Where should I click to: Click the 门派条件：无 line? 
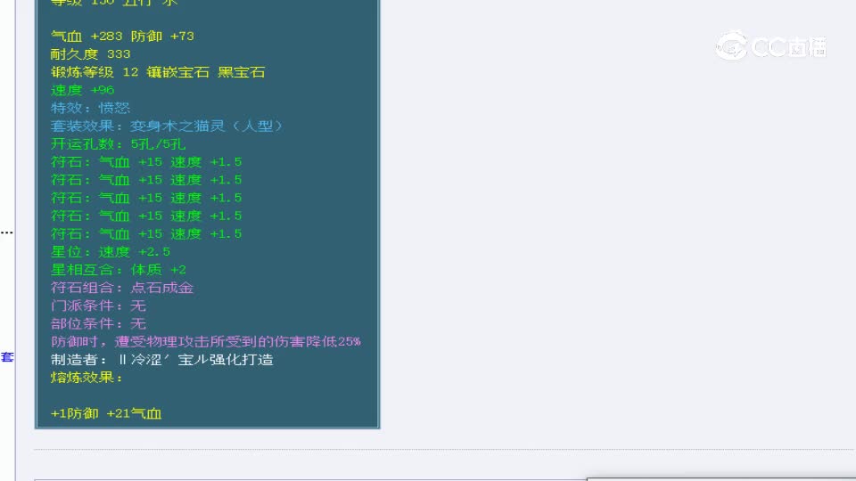[98, 306]
